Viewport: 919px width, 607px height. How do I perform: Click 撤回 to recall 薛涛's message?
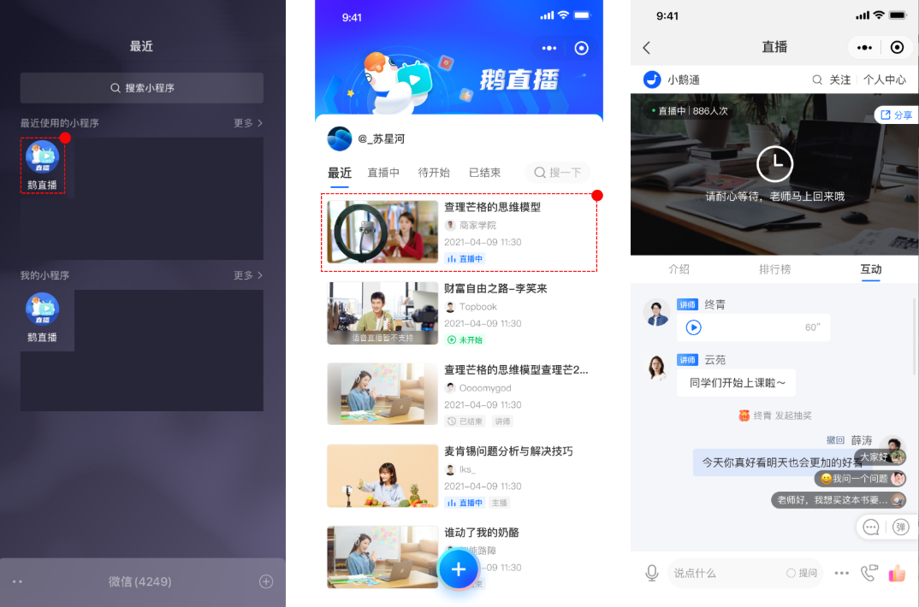[x=835, y=440]
